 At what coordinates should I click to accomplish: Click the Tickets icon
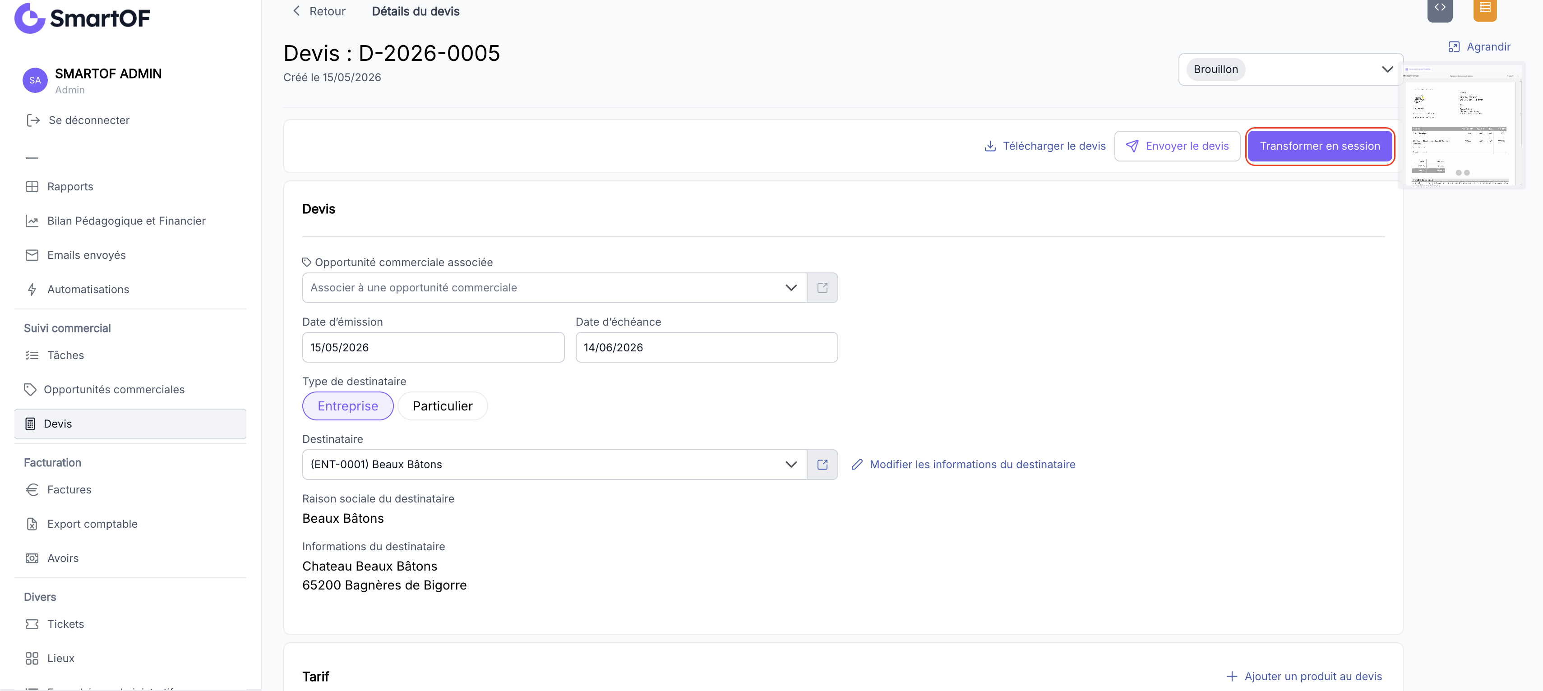tap(32, 624)
